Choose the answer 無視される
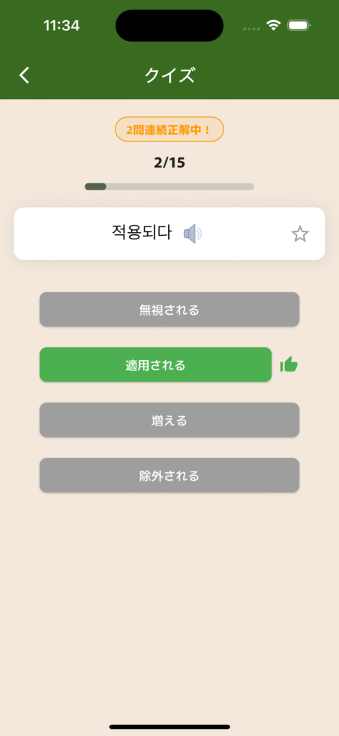The image size is (339, 736). [169, 309]
